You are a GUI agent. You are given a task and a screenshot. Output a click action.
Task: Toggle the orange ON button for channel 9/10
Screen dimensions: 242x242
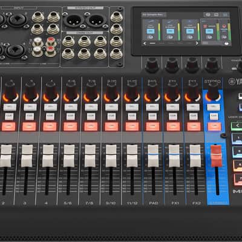pyautogui.click(x=111, y=126)
